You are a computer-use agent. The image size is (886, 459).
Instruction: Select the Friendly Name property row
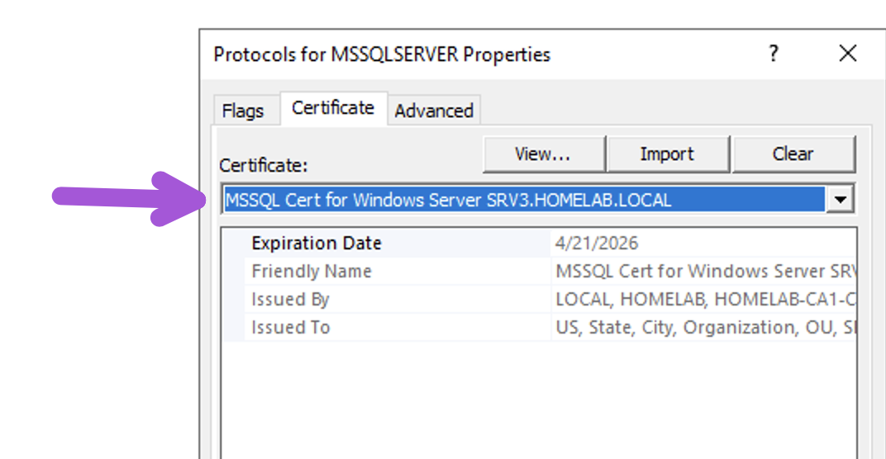tap(539, 272)
